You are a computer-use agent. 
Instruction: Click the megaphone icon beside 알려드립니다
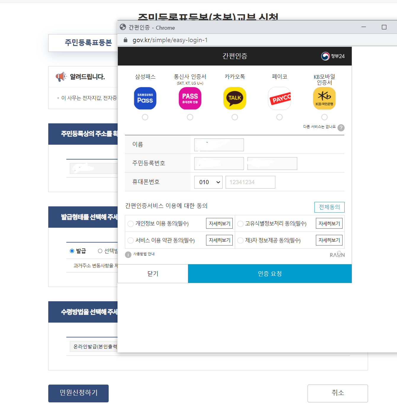(61, 77)
